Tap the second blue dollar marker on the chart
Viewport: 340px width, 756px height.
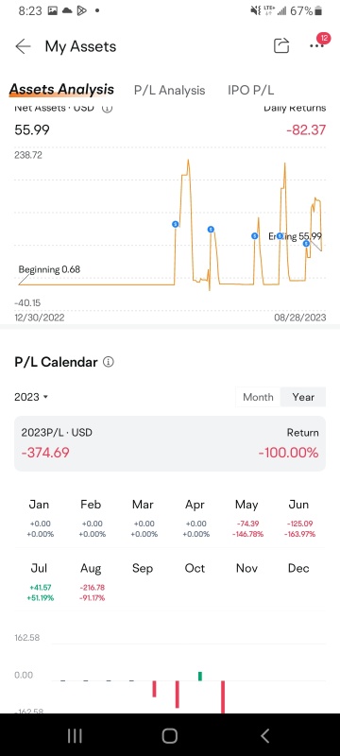point(211,230)
